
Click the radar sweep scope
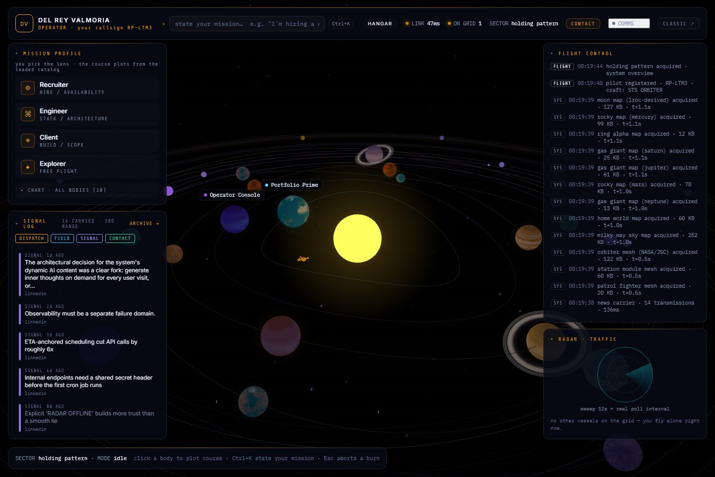click(625, 375)
